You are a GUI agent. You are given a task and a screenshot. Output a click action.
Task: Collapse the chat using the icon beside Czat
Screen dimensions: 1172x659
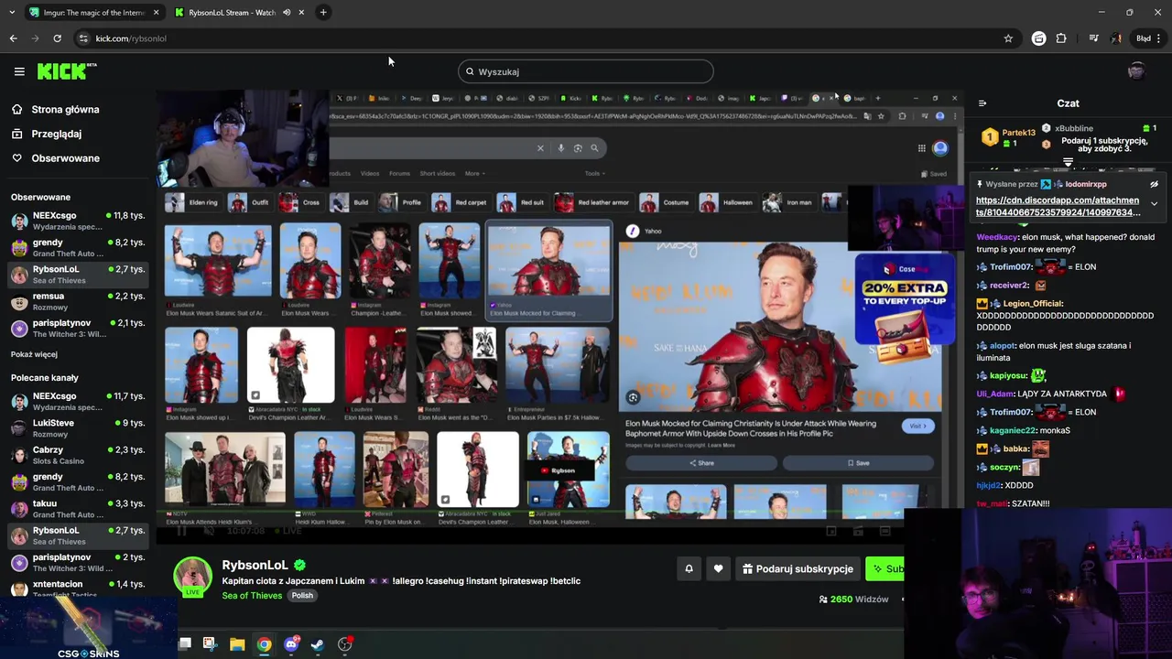pos(982,103)
